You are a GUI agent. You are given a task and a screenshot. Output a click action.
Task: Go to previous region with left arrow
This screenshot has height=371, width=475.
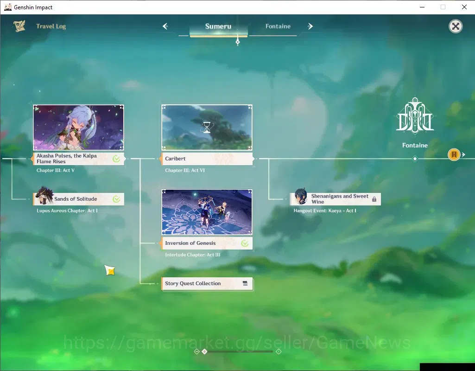165,26
